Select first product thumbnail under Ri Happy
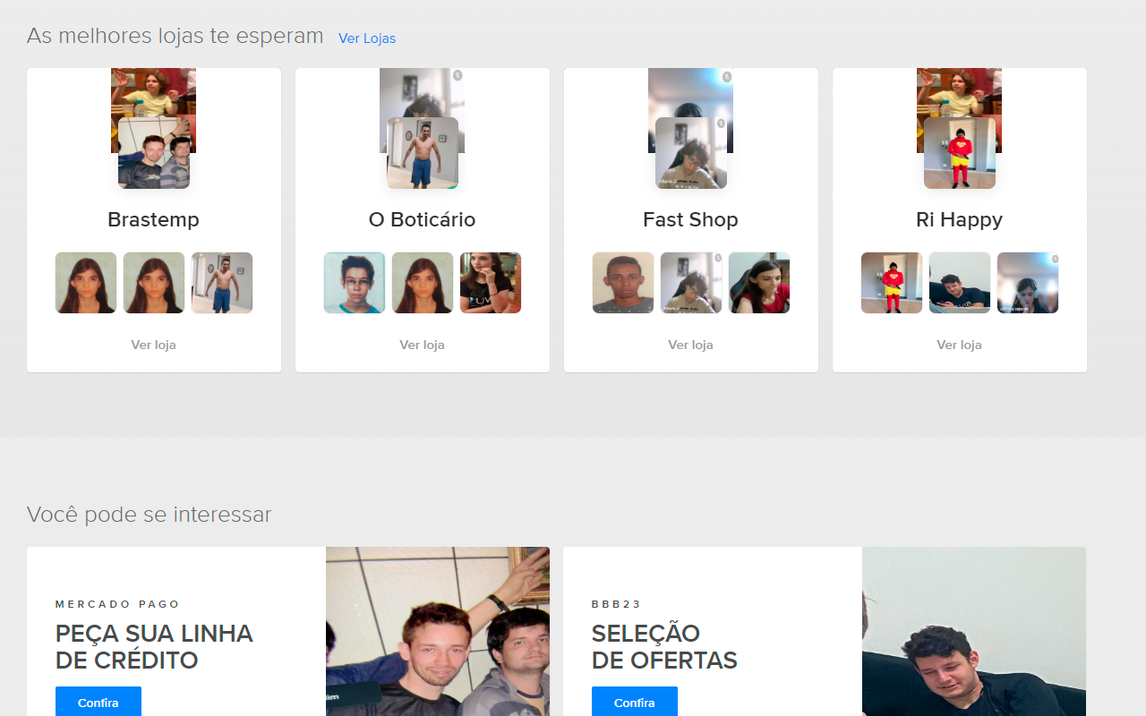Viewport: 1146px width, 716px height. tap(892, 283)
